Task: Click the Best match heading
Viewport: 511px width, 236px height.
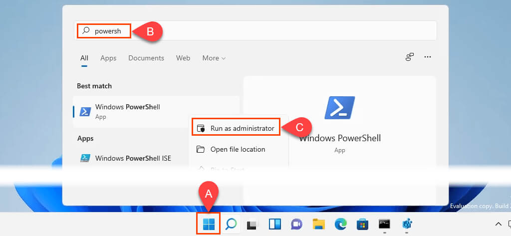Action: (x=94, y=86)
